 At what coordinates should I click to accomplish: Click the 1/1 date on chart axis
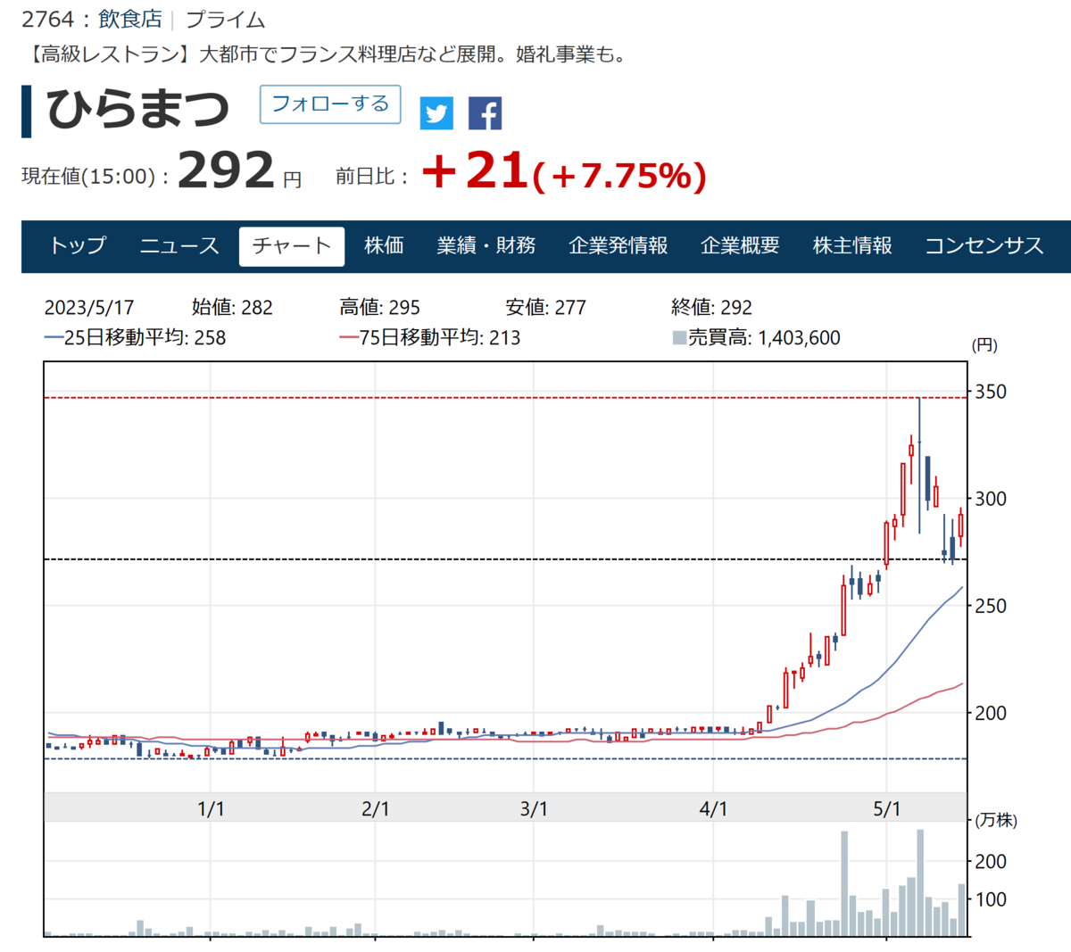pyautogui.click(x=211, y=809)
